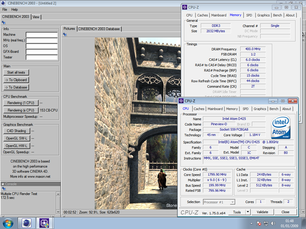Open the About tab in the Memory CPU-Z window

pos(290,15)
